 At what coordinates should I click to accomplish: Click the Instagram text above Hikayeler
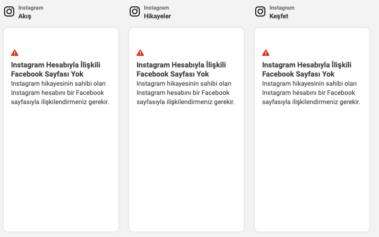tap(156, 8)
